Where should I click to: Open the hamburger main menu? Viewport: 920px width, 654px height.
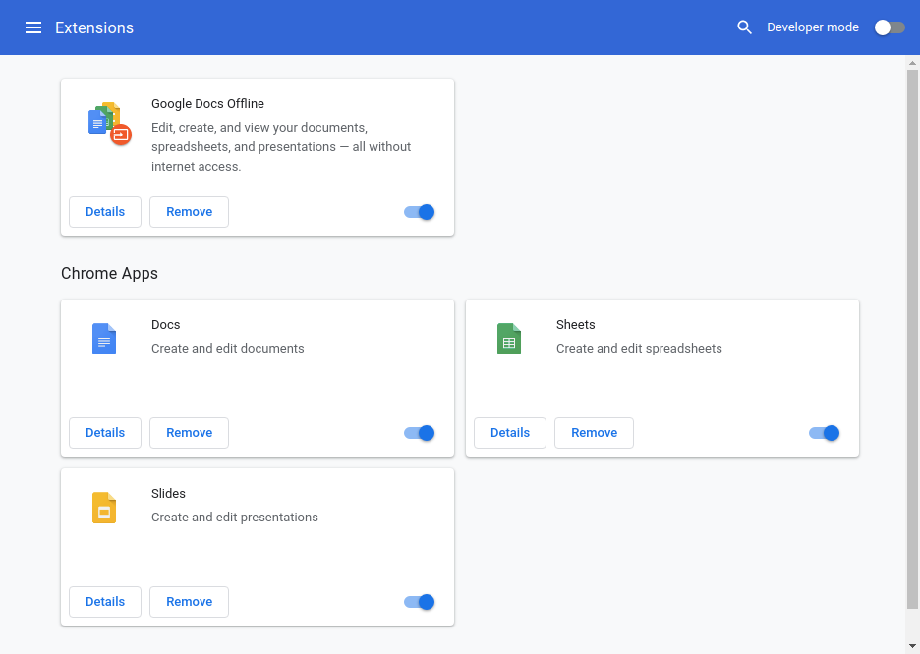coord(33,27)
